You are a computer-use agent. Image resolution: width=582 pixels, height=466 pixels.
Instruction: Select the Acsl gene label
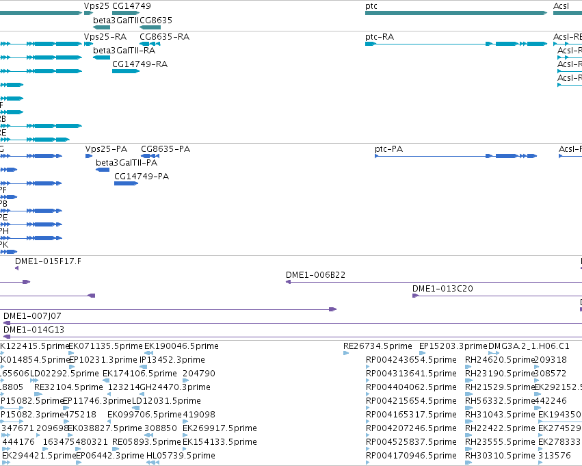561,6
